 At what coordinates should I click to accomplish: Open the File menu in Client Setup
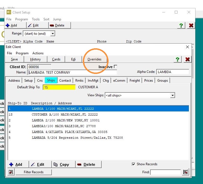9,19
